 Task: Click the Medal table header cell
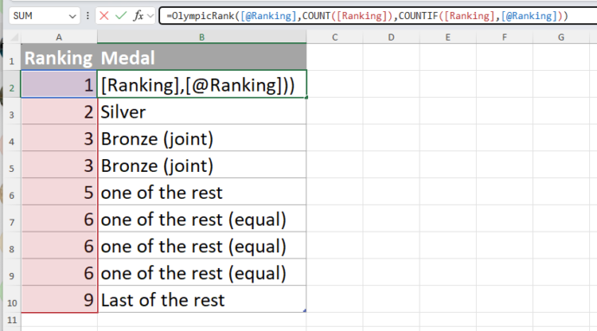(202, 57)
